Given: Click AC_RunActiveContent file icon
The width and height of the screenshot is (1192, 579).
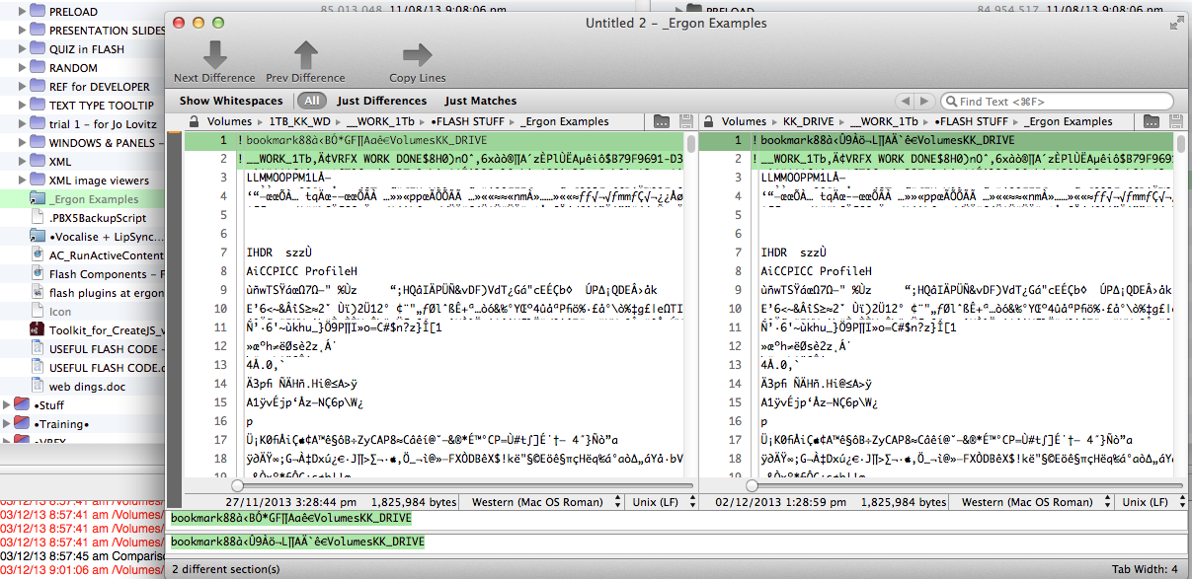Looking at the screenshot, I should pyautogui.click(x=38, y=255).
